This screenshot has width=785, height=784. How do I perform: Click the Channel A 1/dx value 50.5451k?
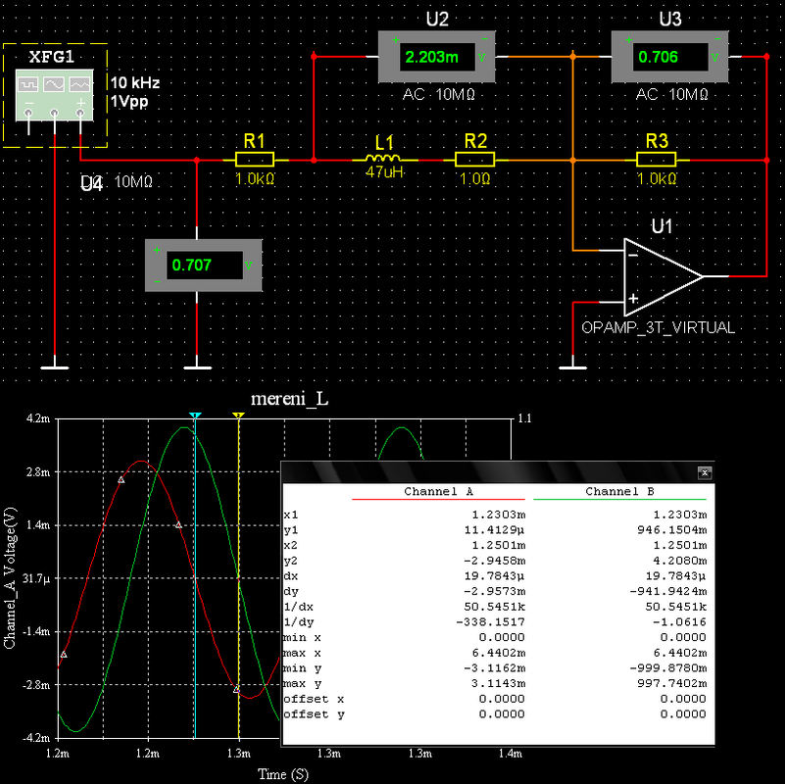(x=495, y=607)
